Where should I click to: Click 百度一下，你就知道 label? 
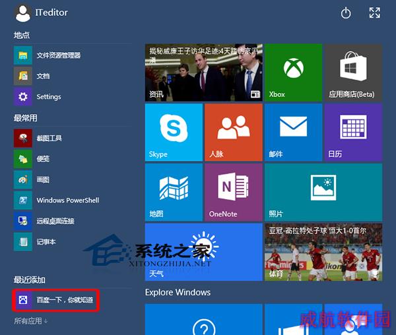65,300
